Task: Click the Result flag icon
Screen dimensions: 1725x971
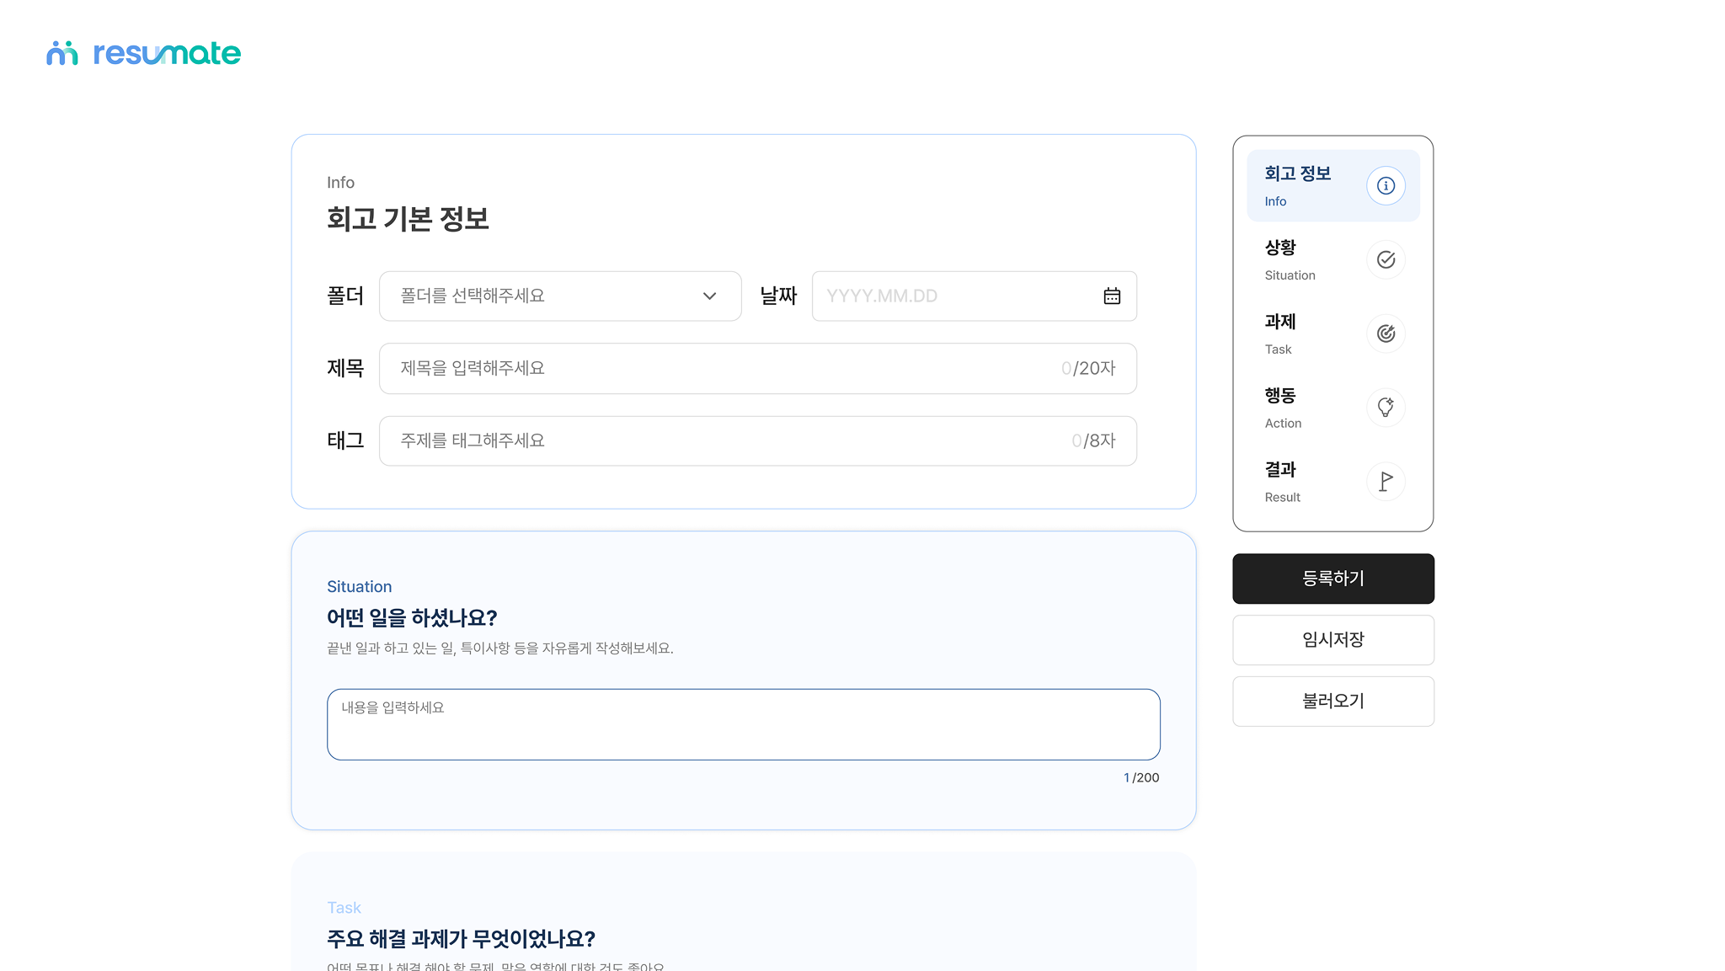Action: pyautogui.click(x=1386, y=482)
